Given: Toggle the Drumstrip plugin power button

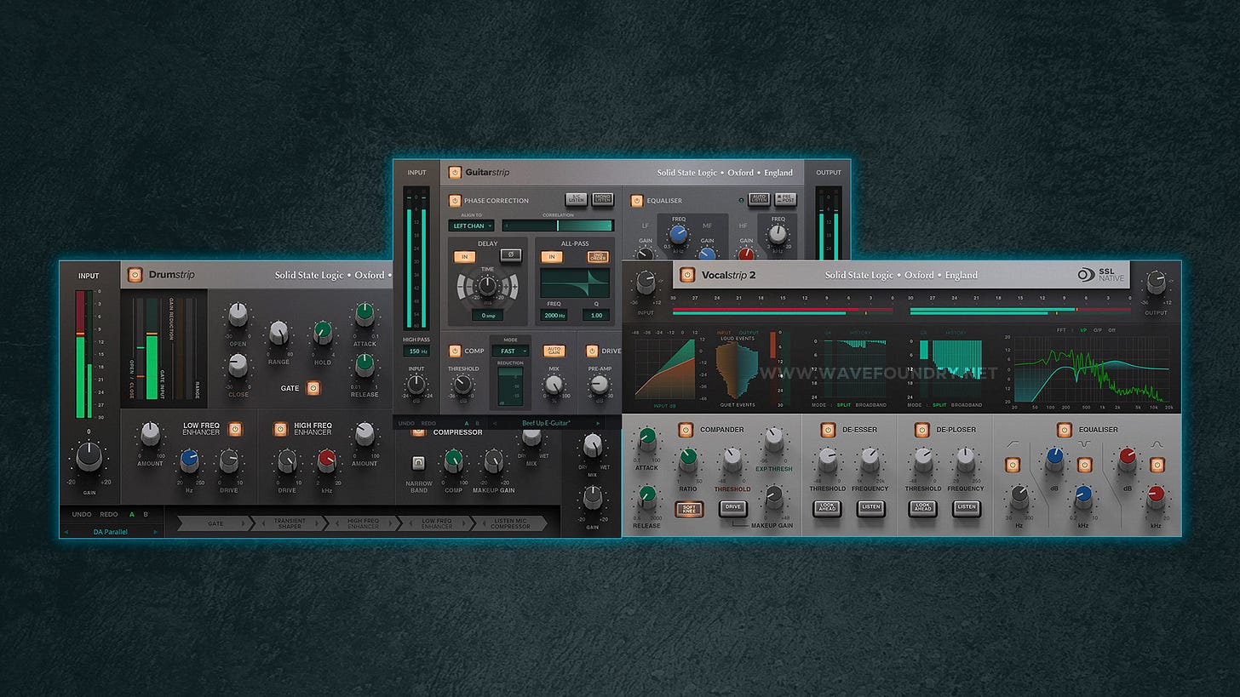Looking at the screenshot, I should 135,274.
